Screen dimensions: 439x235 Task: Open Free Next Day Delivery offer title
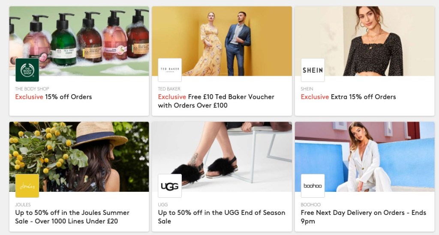pos(364,217)
